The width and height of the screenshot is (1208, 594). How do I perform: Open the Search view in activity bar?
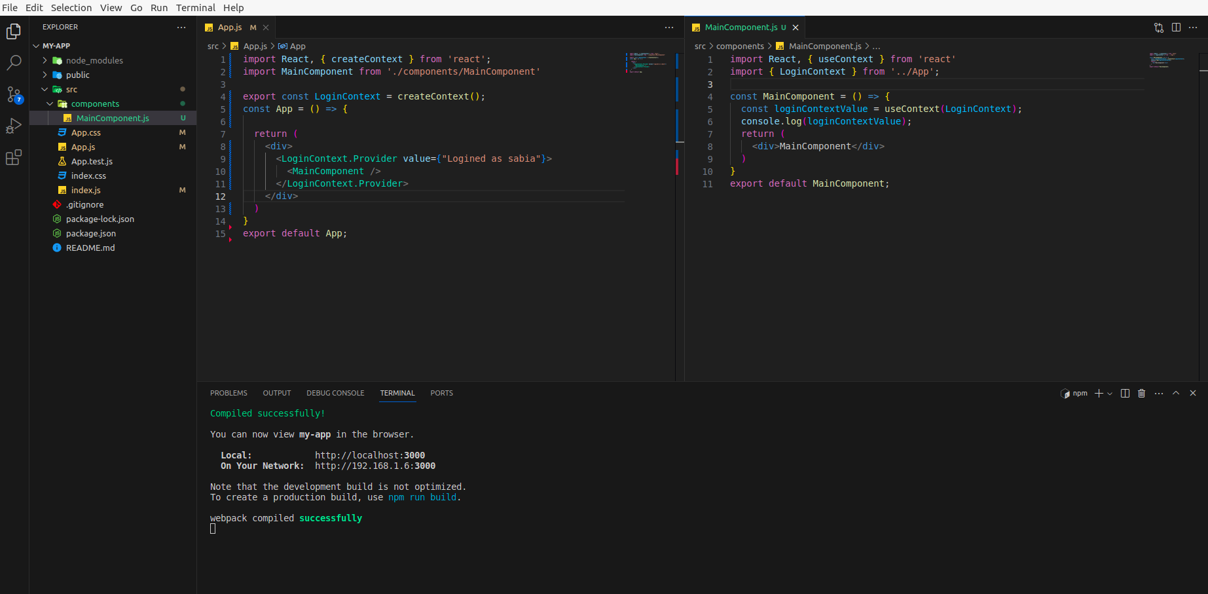point(14,63)
